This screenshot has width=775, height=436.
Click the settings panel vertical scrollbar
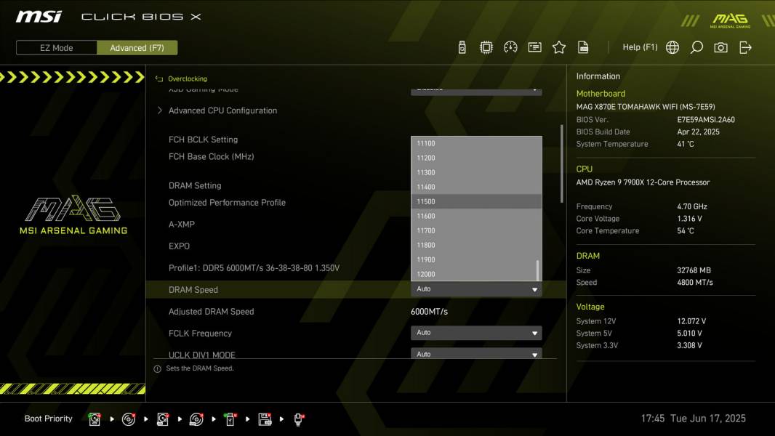pos(561,163)
